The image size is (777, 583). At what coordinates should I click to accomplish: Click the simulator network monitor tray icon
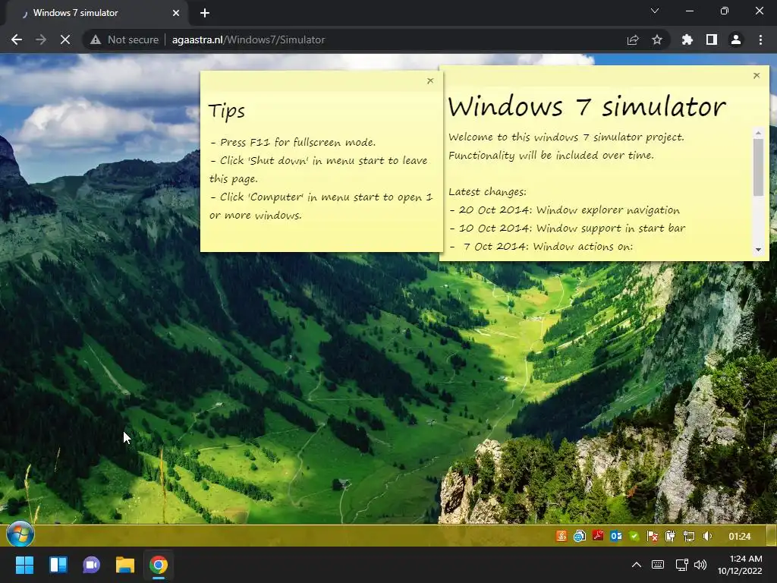(x=689, y=536)
